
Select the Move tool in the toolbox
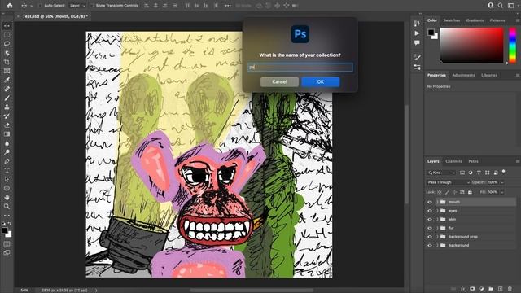coord(7,26)
